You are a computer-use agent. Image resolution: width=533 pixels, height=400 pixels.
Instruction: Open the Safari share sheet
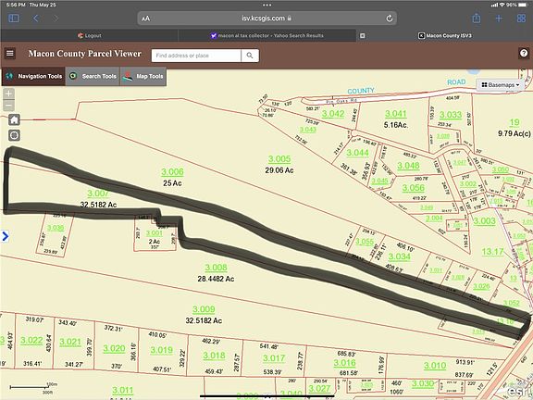tap(477, 18)
